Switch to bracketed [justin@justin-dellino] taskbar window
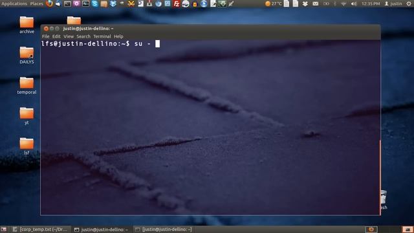 pos(164,229)
